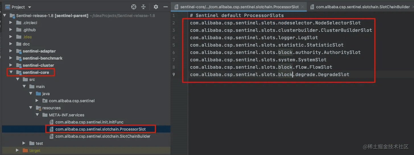Expand the target folder

[x=18, y=150]
